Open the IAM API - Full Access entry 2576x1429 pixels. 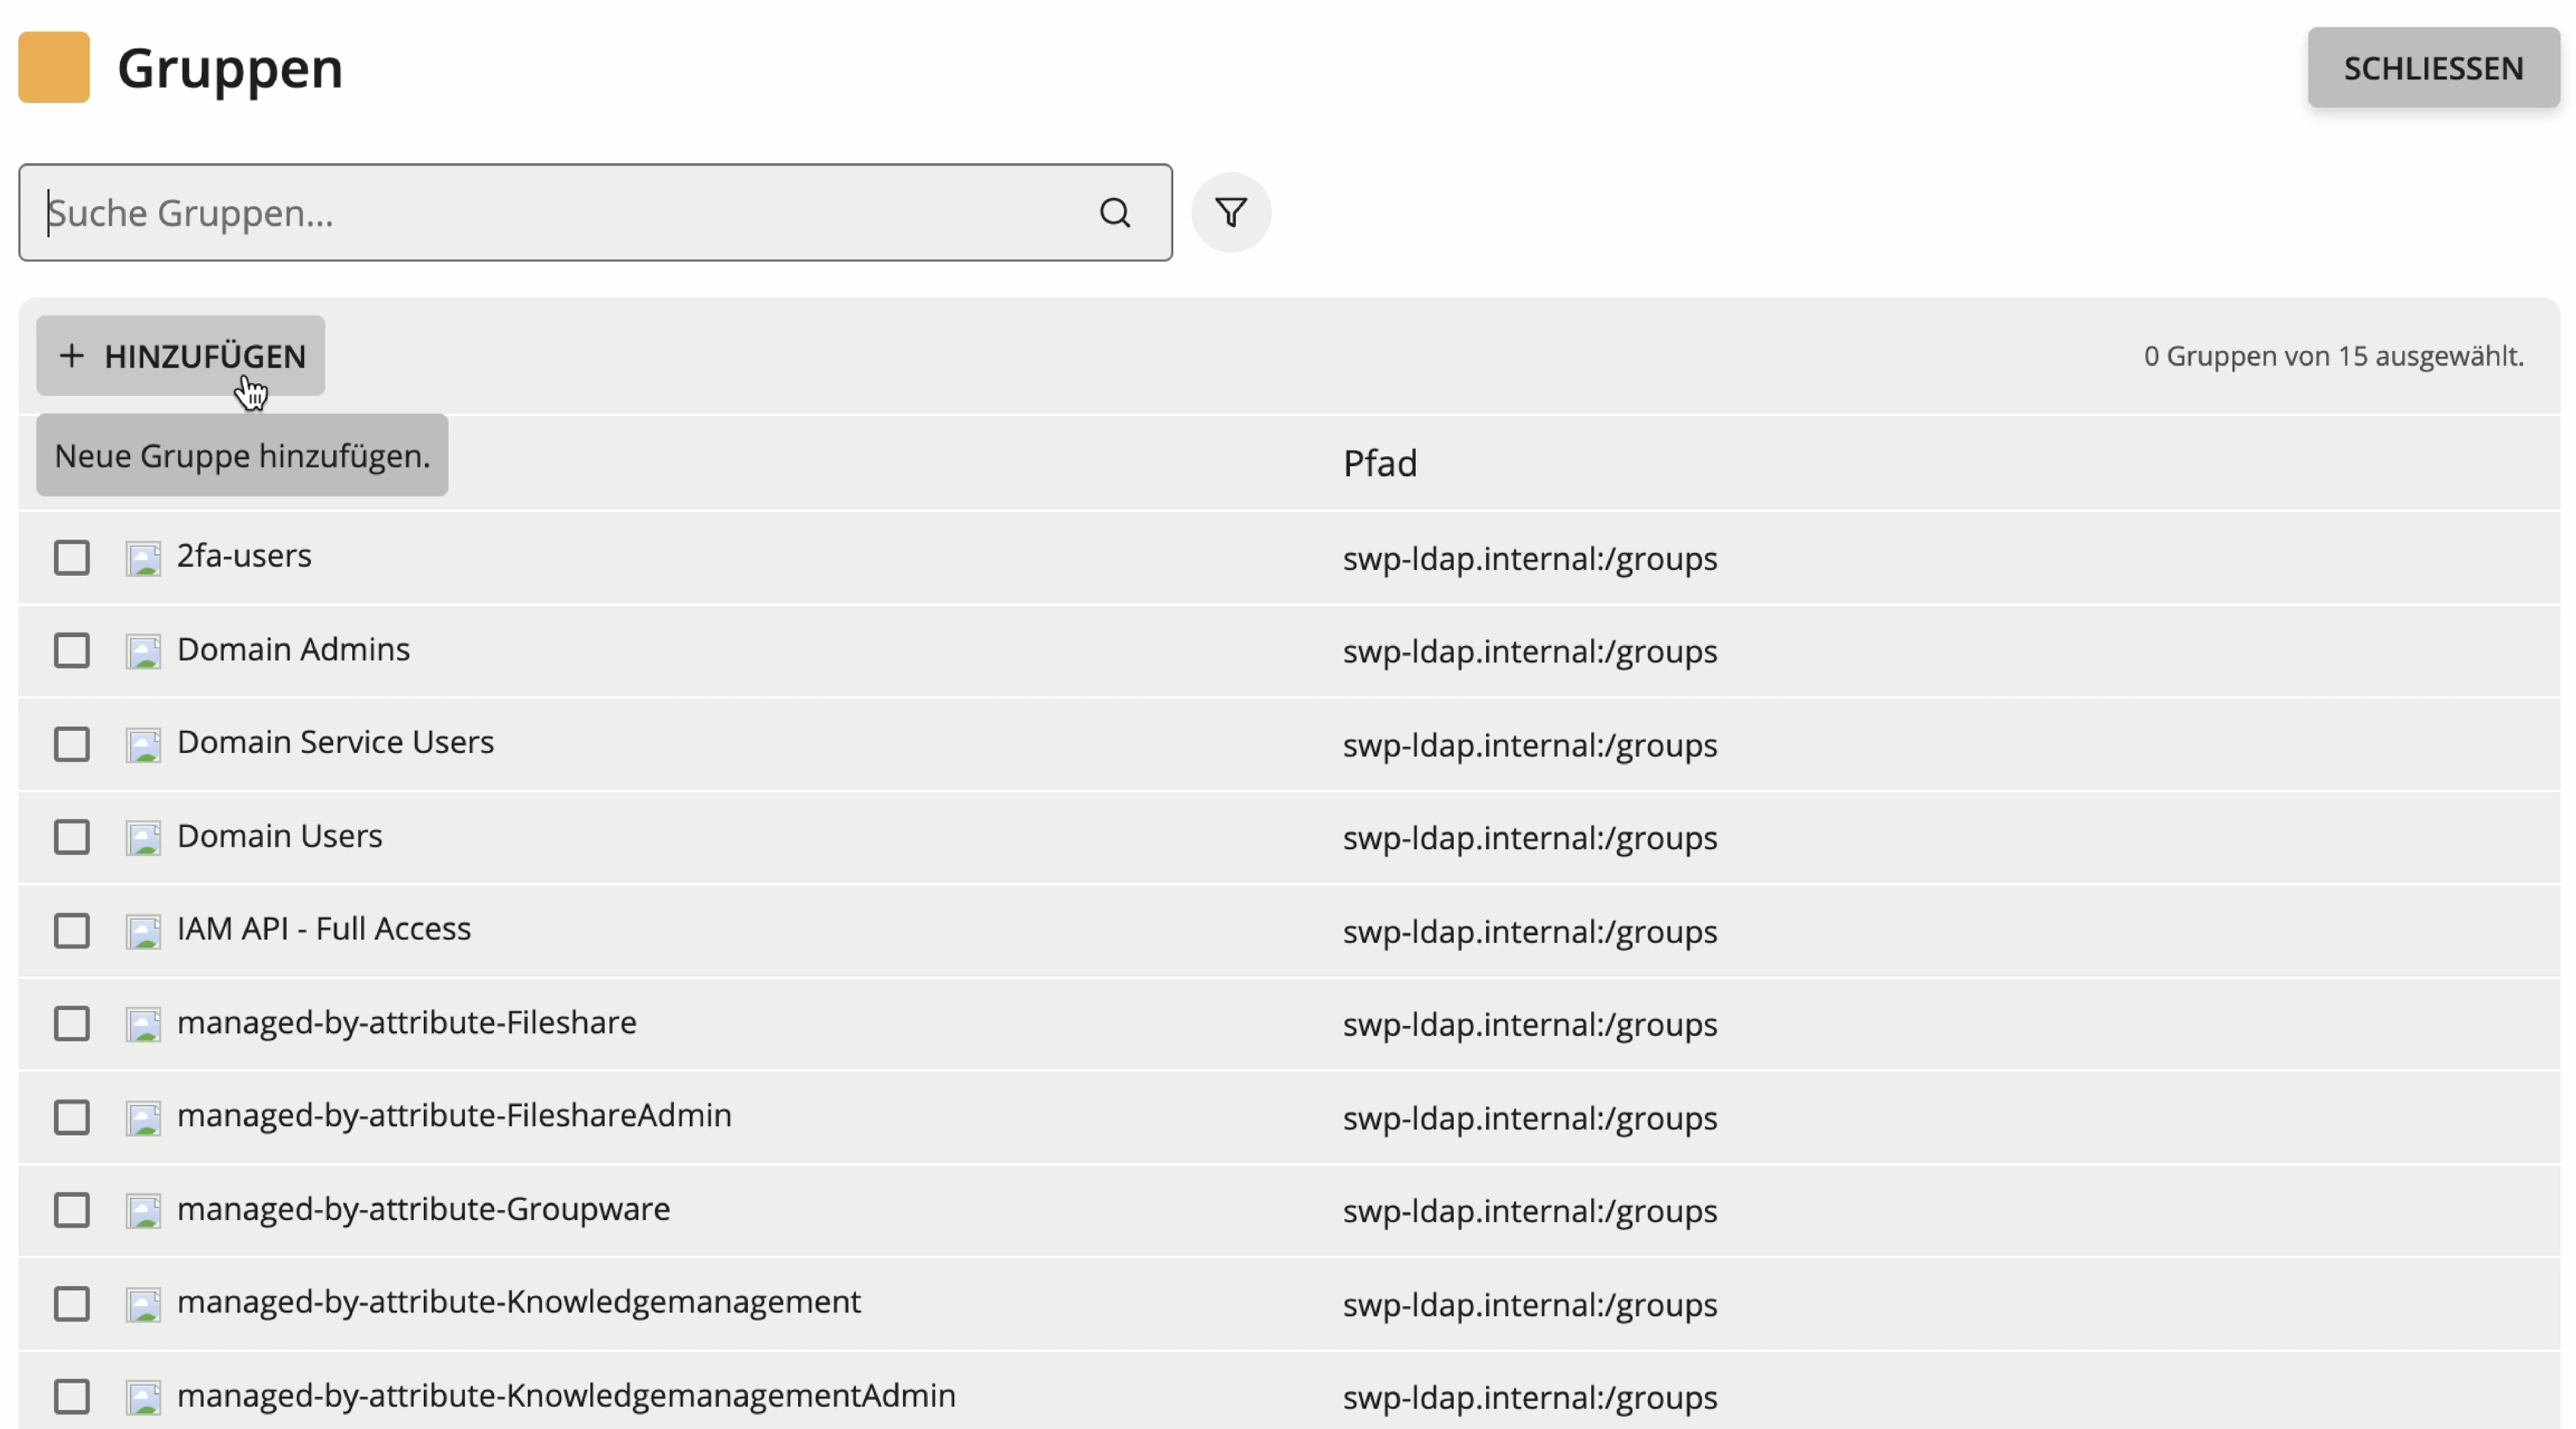point(323,929)
